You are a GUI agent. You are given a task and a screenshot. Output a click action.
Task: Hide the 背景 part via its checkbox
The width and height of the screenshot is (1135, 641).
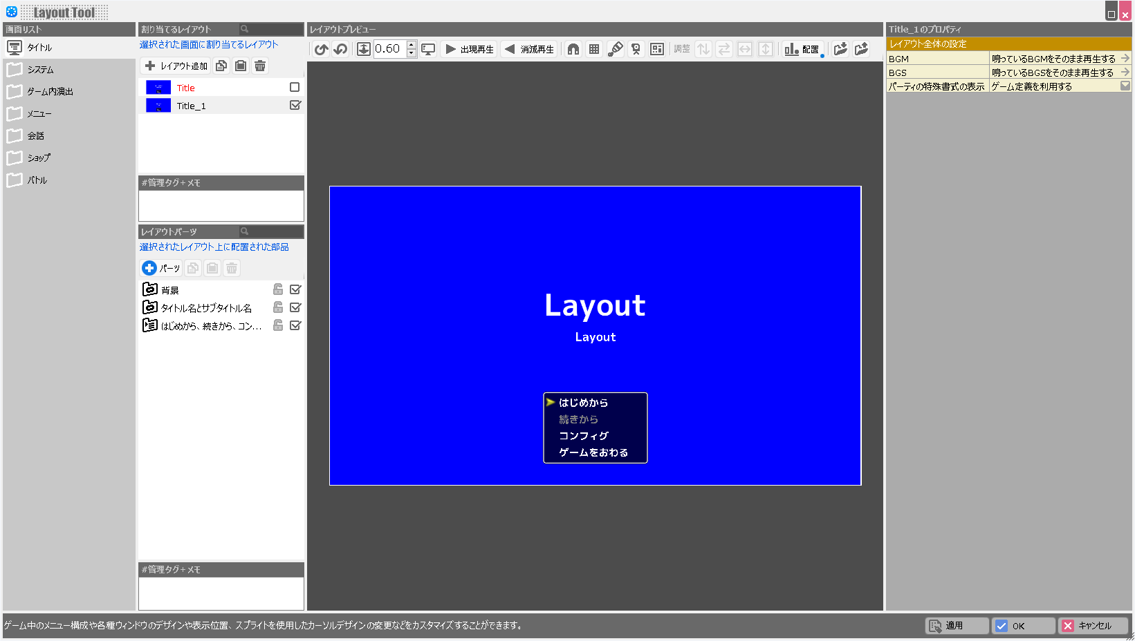[x=295, y=289]
